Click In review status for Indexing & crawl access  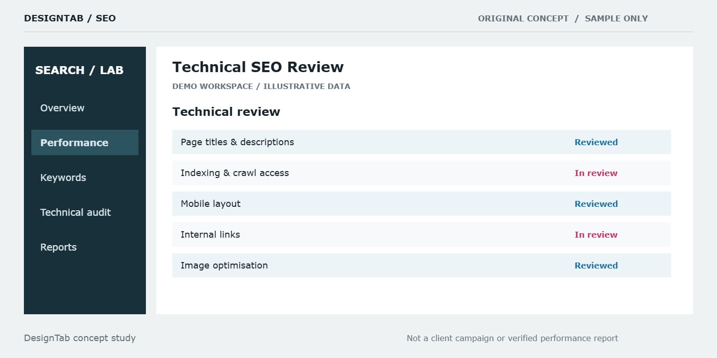[x=596, y=173]
